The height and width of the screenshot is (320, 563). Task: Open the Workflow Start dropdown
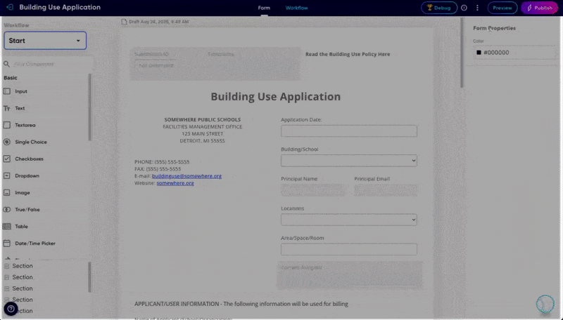(x=45, y=41)
